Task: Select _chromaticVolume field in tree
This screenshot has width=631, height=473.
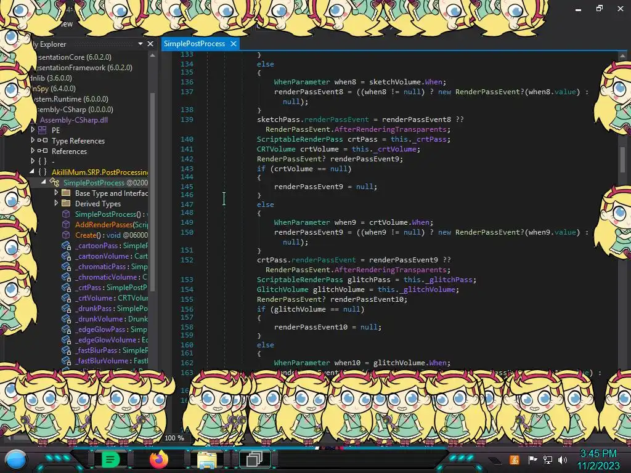Action: pyautogui.click(x=111, y=277)
